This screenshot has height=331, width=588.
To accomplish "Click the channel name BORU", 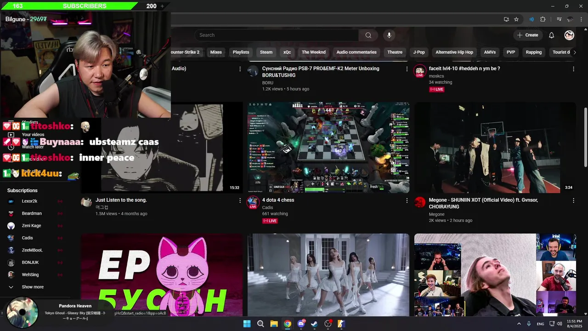I will coord(268,83).
